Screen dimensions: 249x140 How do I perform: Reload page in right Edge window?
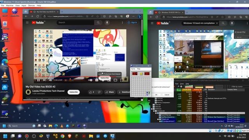click(157, 17)
